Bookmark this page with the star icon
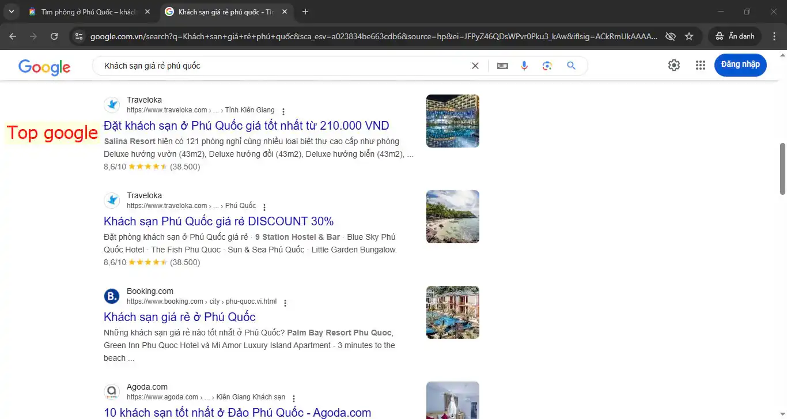The height and width of the screenshot is (419, 787). click(689, 36)
